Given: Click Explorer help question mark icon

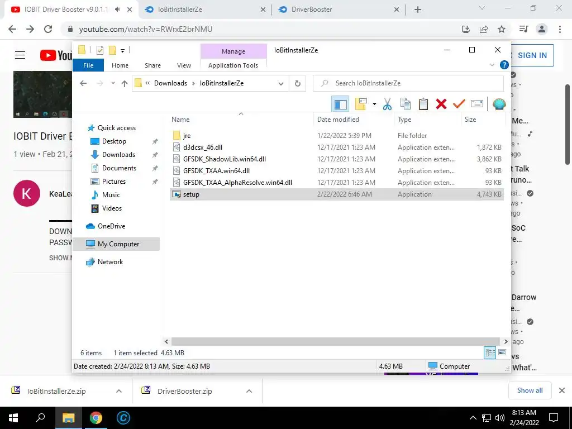Looking at the screenshot, I should click(x=504, y=65).
